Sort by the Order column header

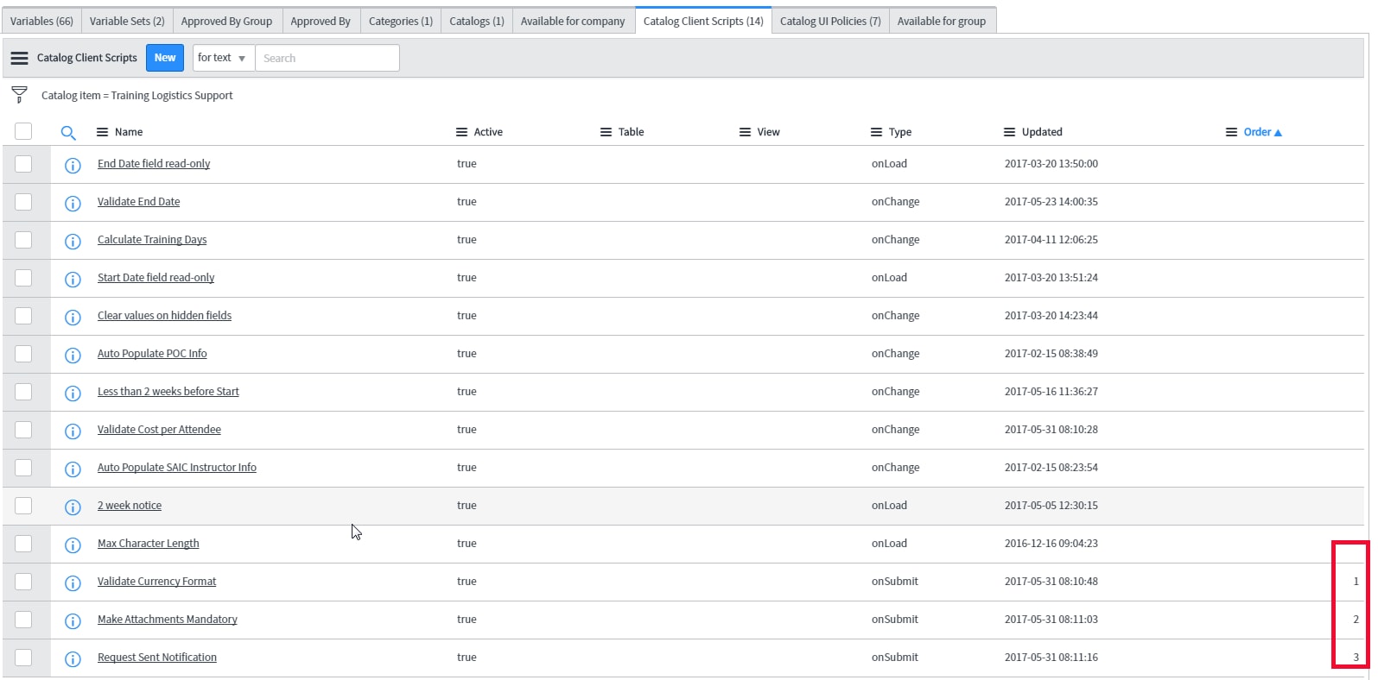[x=1257, y=132]
